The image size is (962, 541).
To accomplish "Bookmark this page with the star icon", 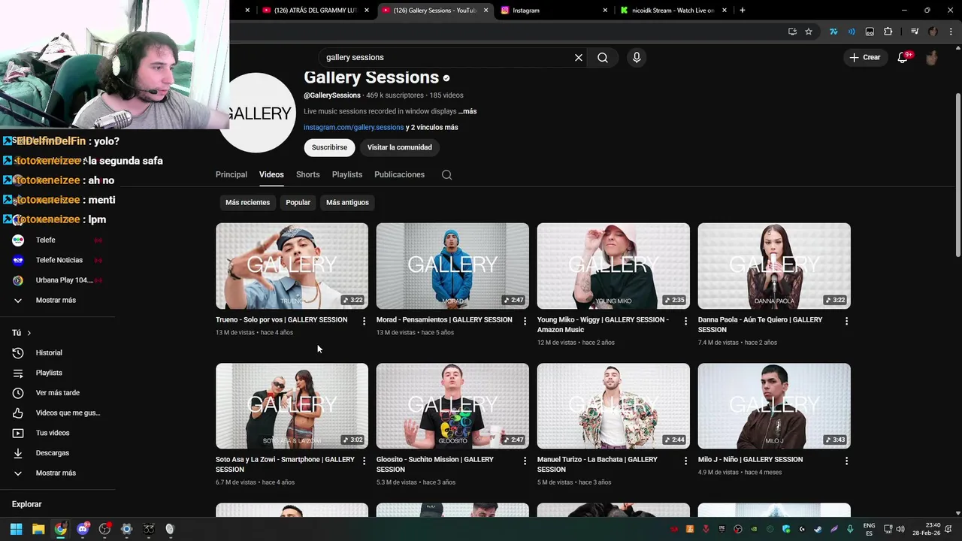I will pyautogui.click(x=809, y=32).
